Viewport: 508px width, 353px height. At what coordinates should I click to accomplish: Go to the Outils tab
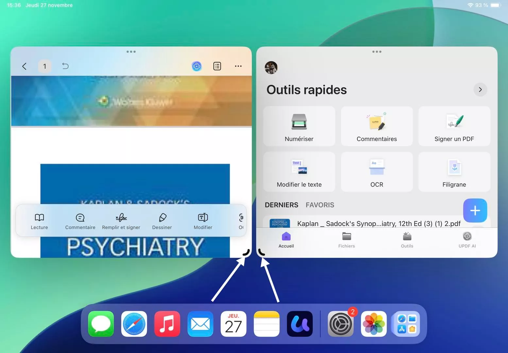(407, 240)
